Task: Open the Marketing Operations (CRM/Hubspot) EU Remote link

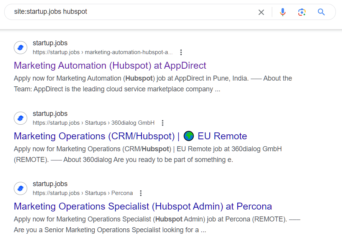Action: 130,136
